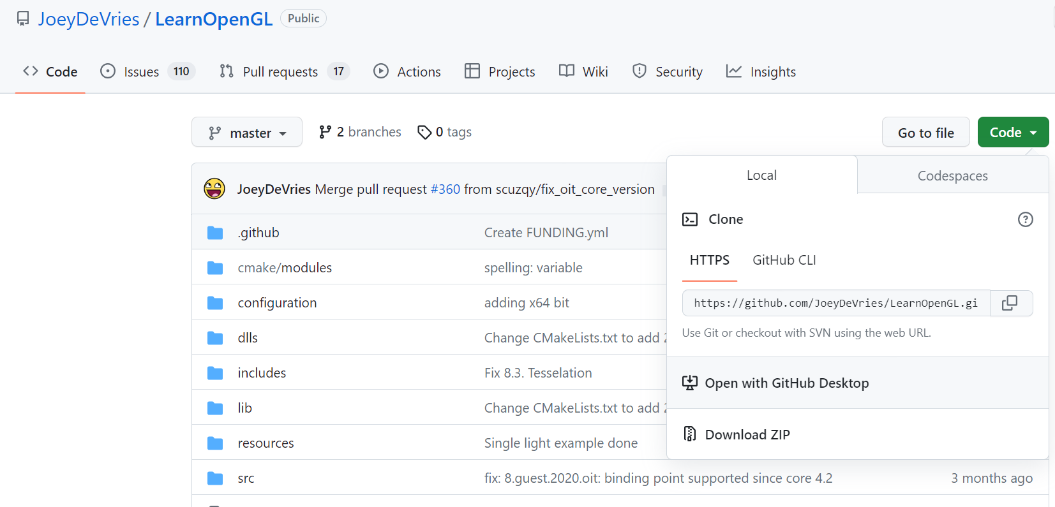Click the lib folder icon
The height and width of the screenshot is (507, 1055).
click(215, 408)
